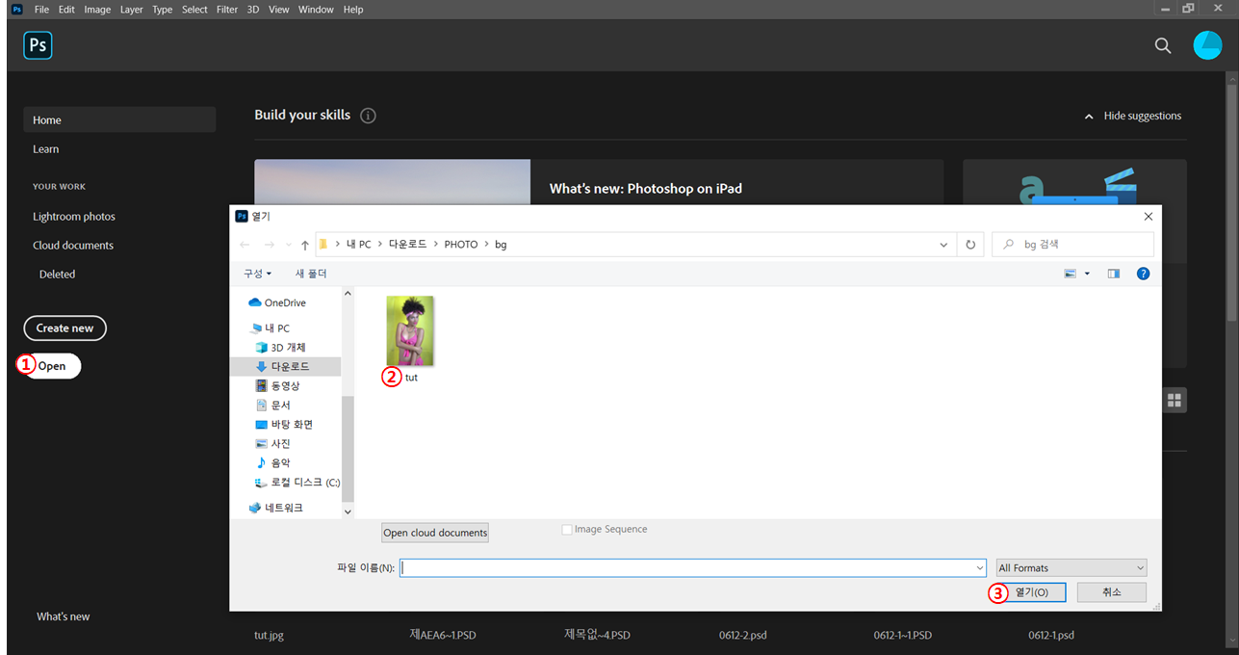Open the Image menu

click(97, 9)
